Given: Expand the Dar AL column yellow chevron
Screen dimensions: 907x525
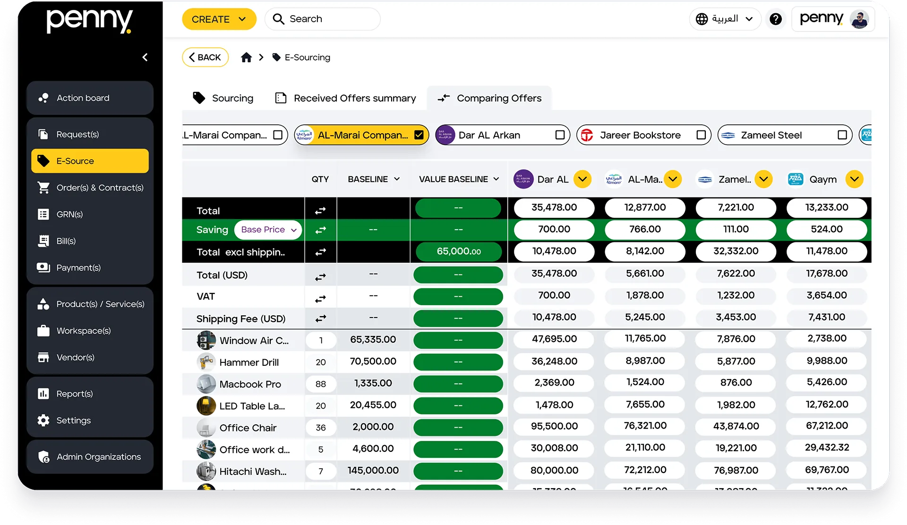Looking at the screenshot, I should tap(582, 179).
